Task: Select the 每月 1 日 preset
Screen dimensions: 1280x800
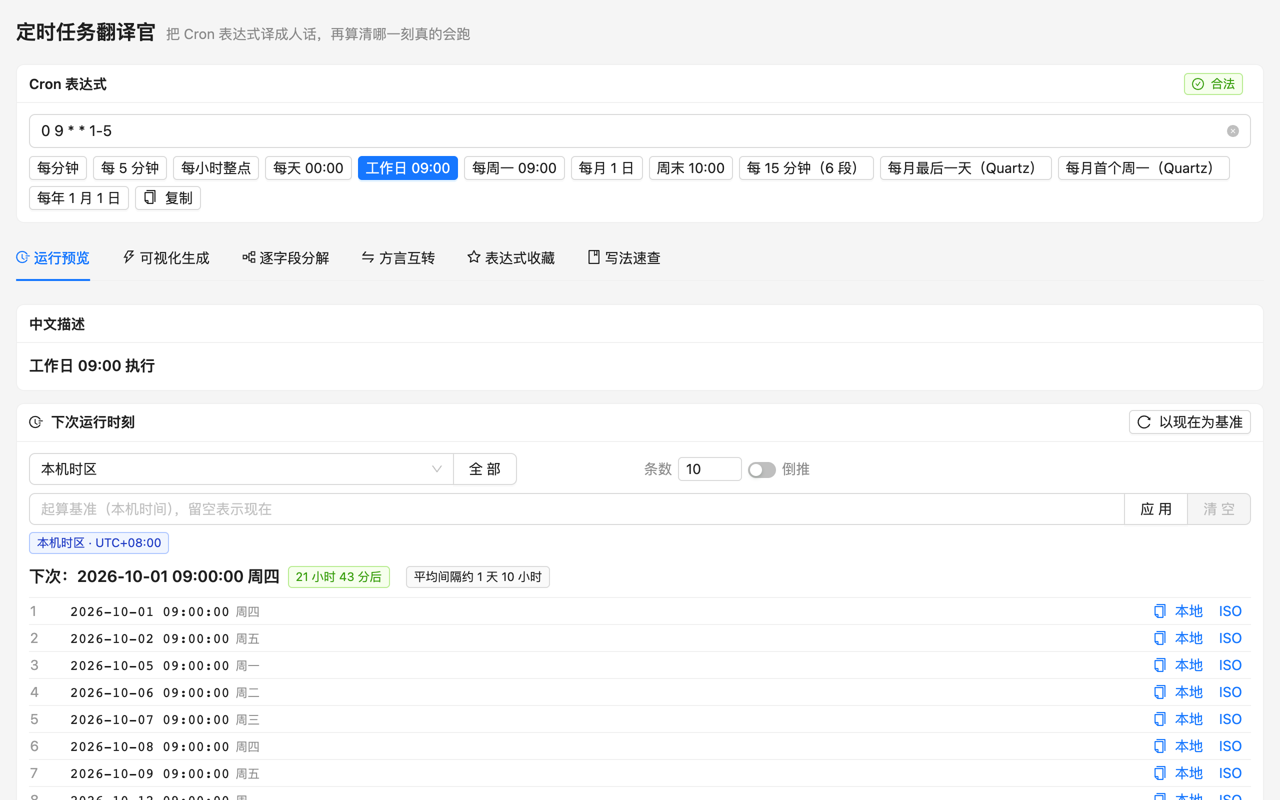Action: point(606,168)
